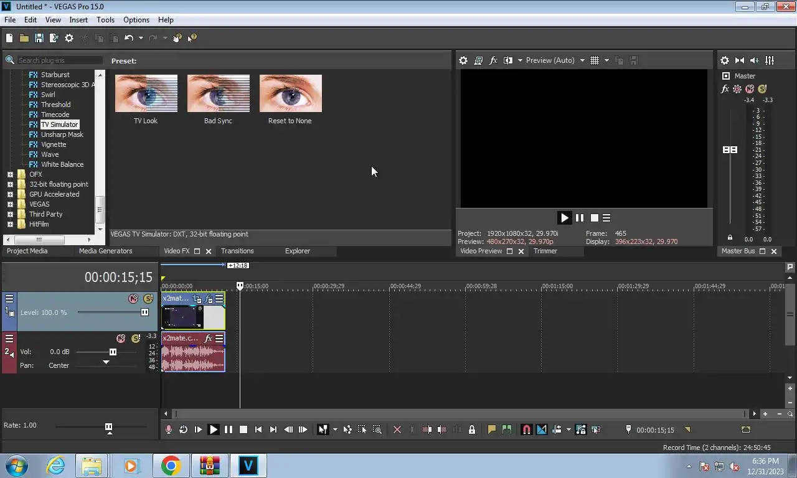This screenshot has width=797, height=478.
Task: Open a project with the folder icon
Action: pyautogui.click(x=24, y=38)
